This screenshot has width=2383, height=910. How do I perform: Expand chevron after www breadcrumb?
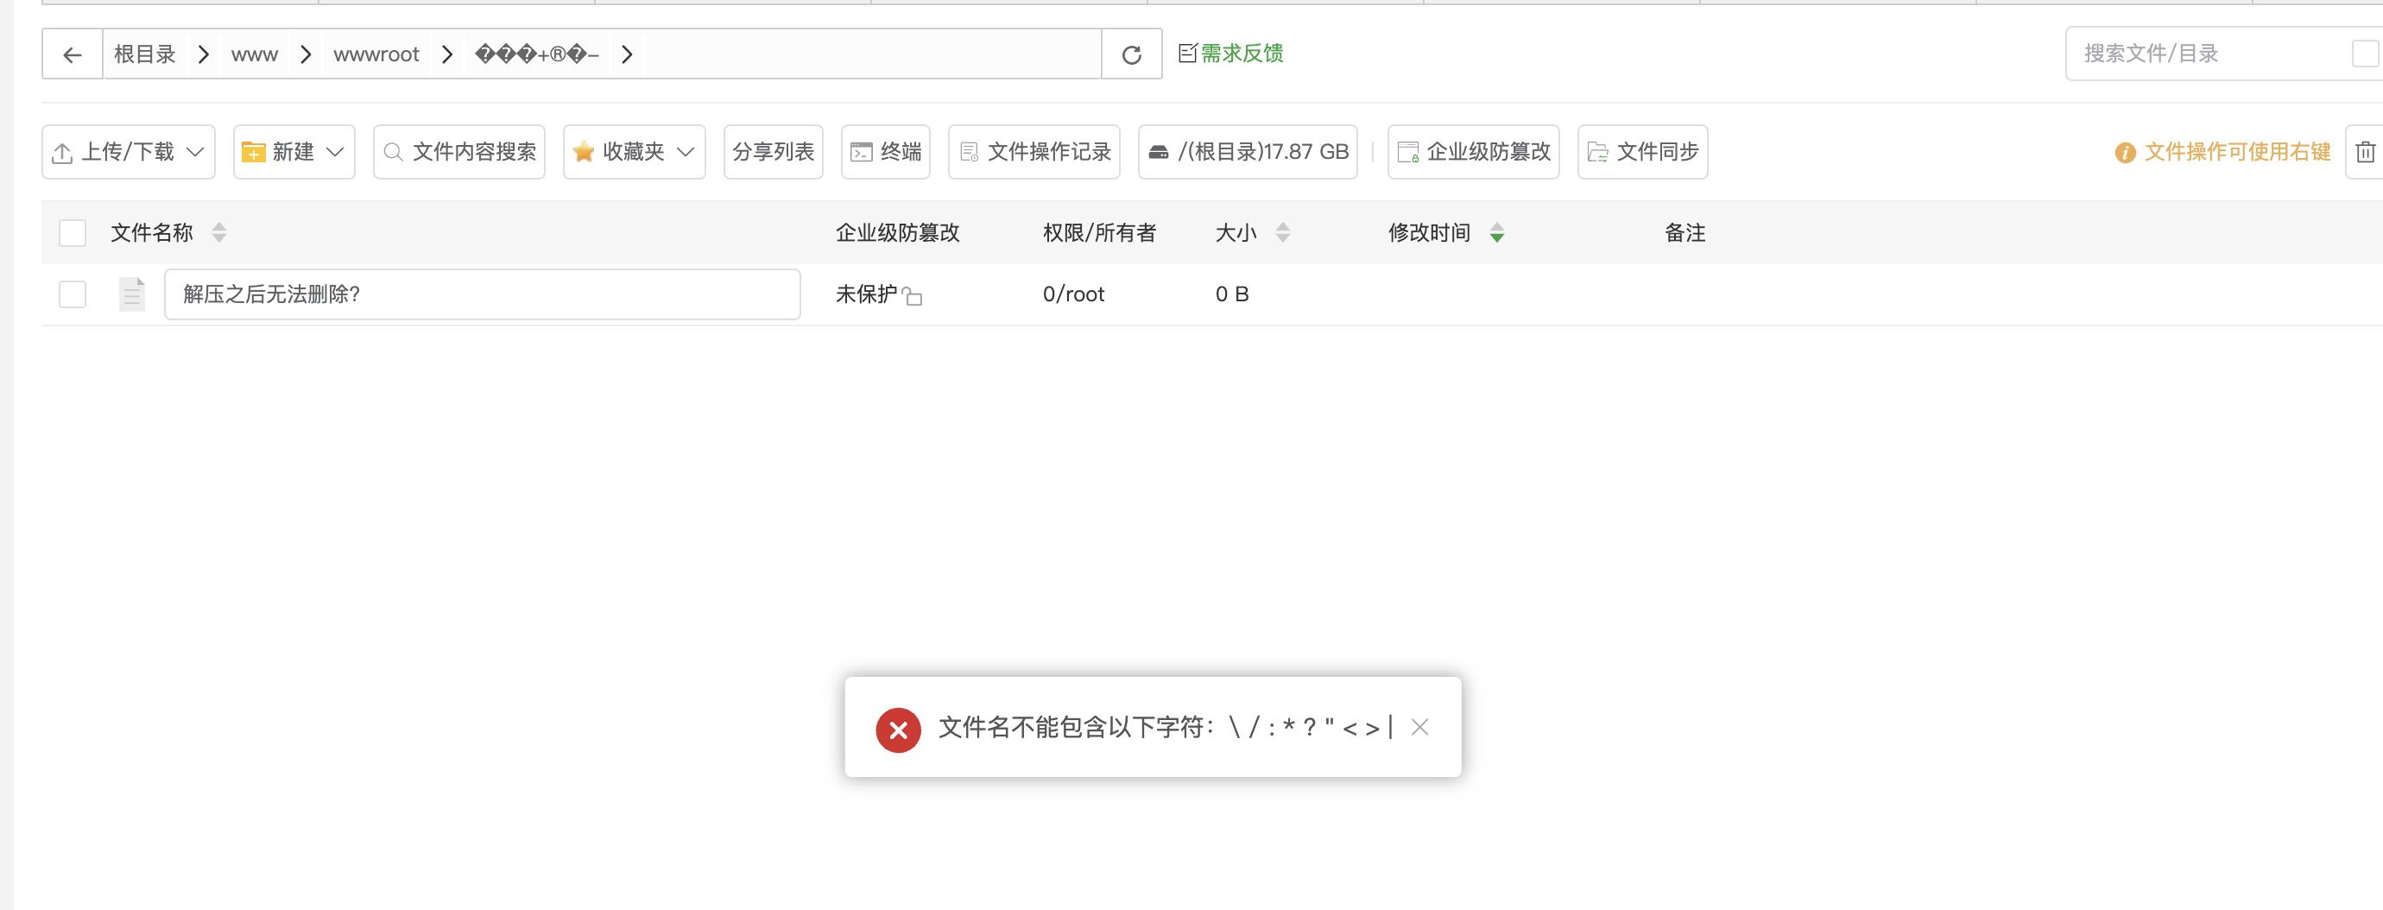[x=307, y=54]
